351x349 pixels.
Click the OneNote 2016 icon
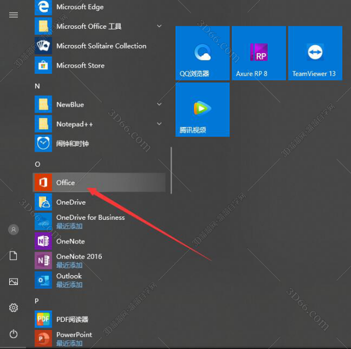pos(43,261)
